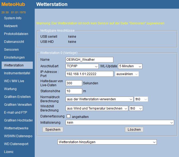Click the sensor warning message text
Screen dimensions: 179x157
[x=100, y=23]
